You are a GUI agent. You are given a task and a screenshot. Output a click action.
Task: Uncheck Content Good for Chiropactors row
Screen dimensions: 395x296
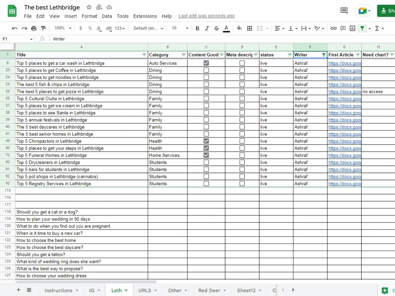(206, 141)
